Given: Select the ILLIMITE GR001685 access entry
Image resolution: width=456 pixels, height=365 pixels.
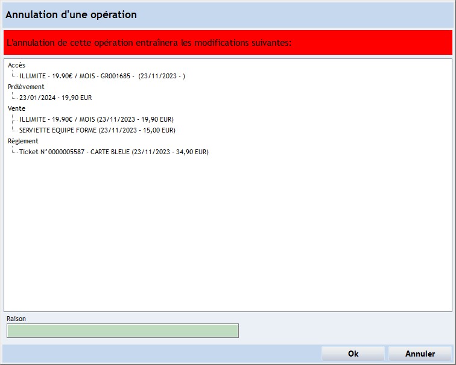Looking at the screenshot, I should [101, 76].
